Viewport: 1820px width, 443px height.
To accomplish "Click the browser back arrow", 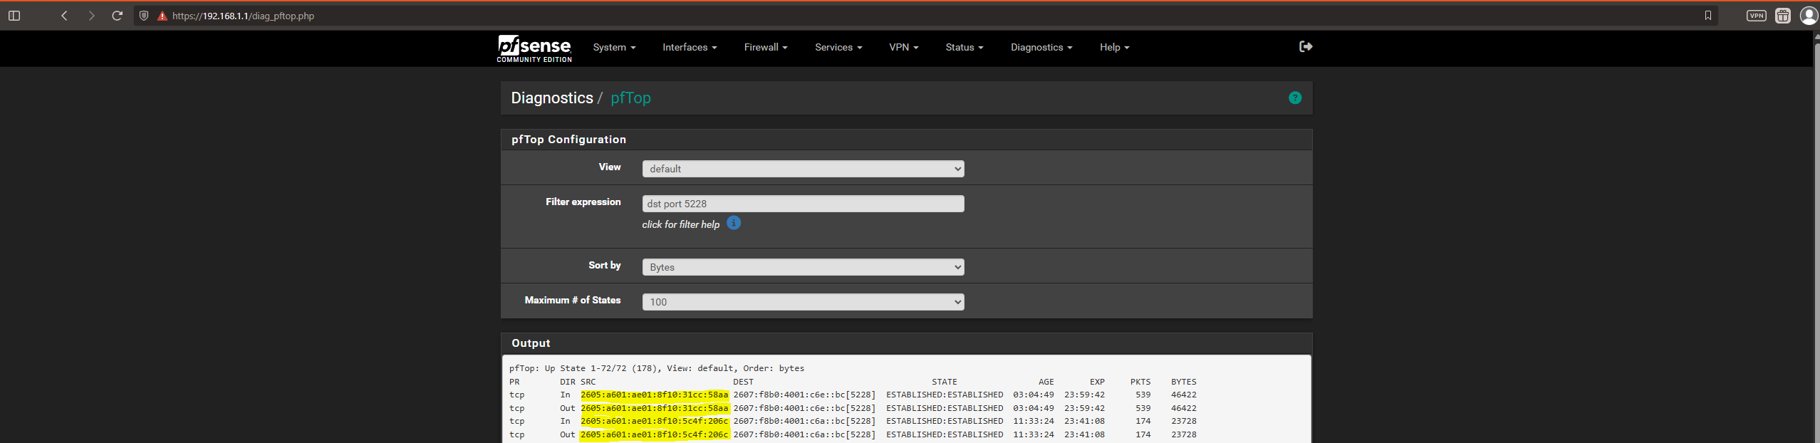I will (x=64, y=16).
